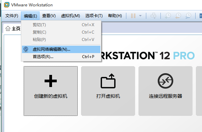Click the home icon on 主页 tab

coord(8,28)
